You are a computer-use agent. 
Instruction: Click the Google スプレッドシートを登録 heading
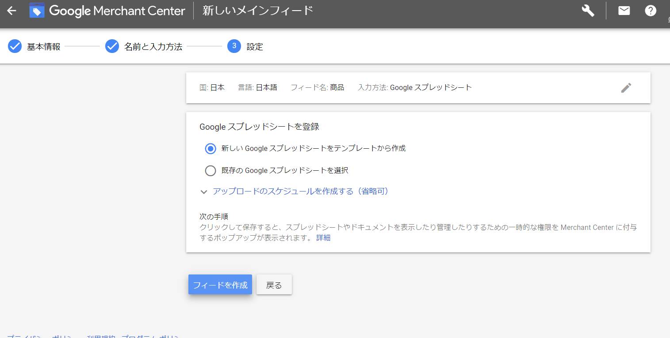pyautogui.click(x=260, y=127)
